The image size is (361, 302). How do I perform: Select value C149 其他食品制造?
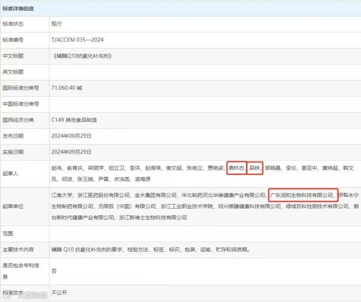pos(74,120)
